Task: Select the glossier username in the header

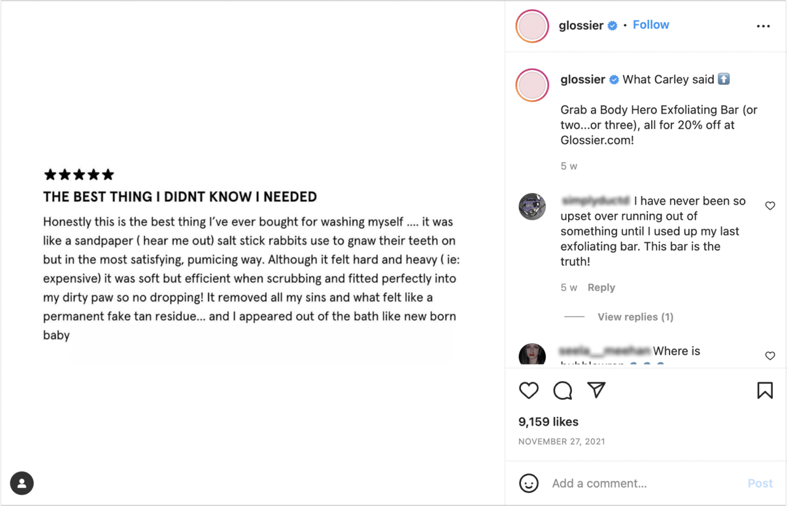Action: [582, 25]
